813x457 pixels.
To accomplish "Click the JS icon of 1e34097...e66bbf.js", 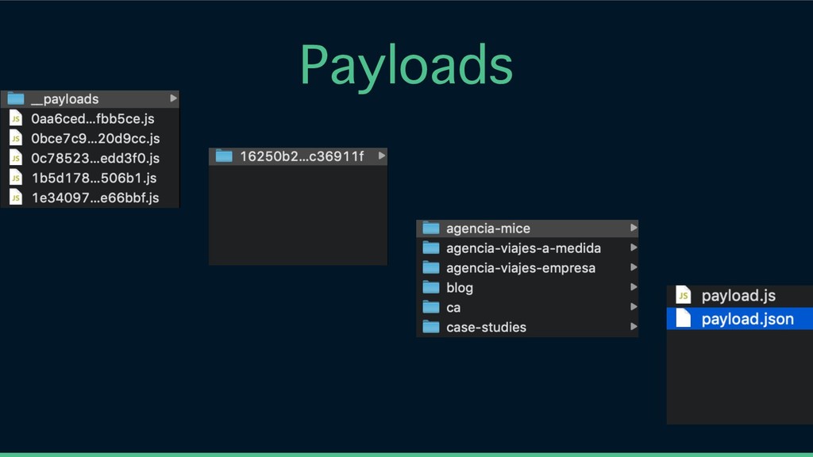I will pyautogui.click(x=16, y=198).
